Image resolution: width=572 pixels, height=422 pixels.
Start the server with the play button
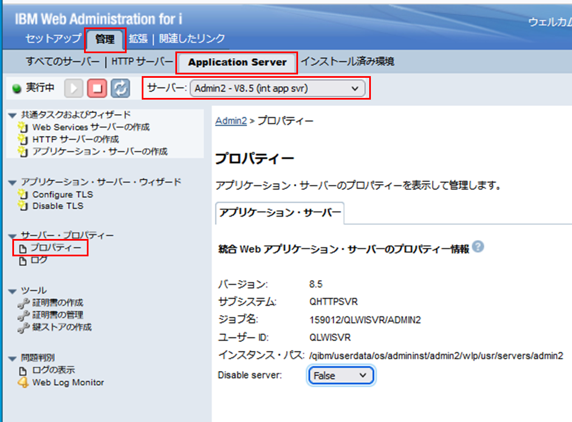pyautogui.click(x=74, y=88)
